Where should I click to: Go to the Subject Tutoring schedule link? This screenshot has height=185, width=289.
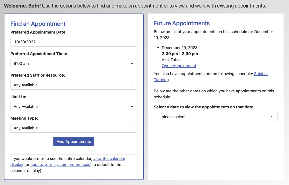(x=261, y=74)
